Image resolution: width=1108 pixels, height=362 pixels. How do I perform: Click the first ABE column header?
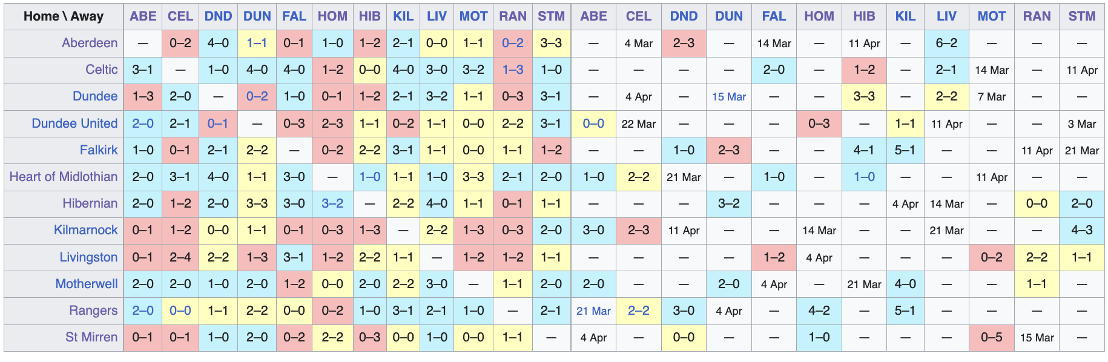(x=143, y=16)
